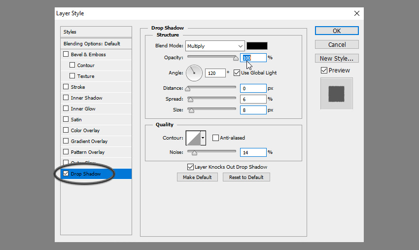
Task: Click the Cancel button
Action: (337, 44)
